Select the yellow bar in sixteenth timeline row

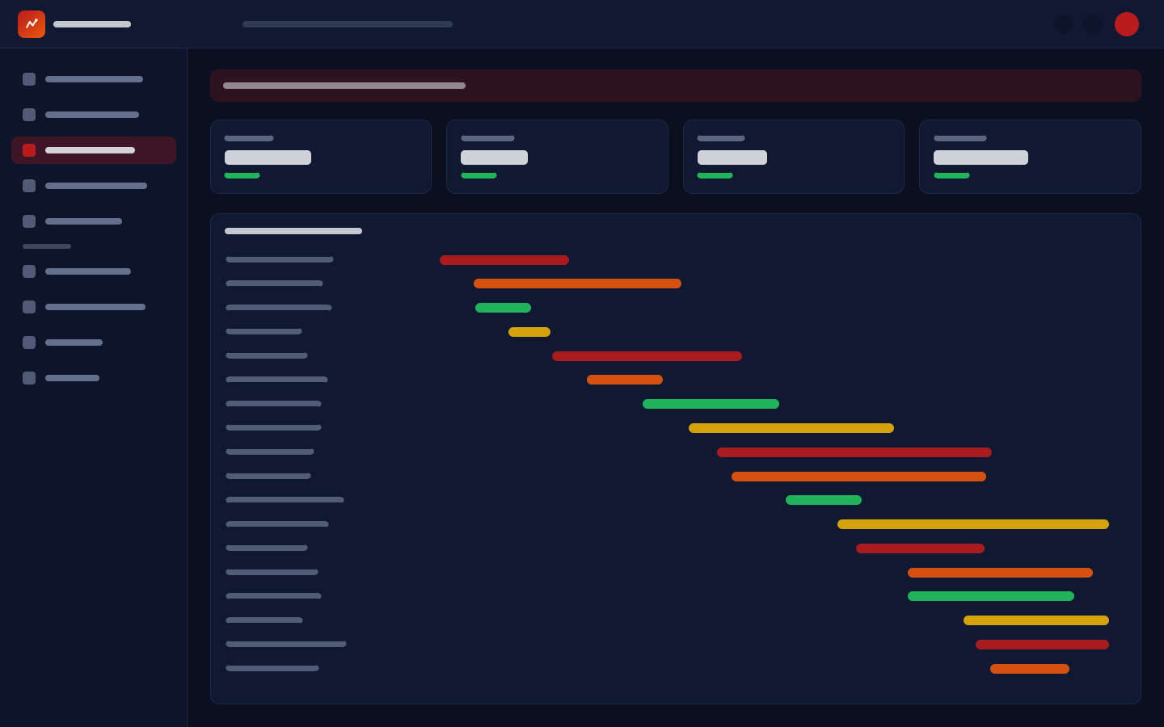point(1036,620)
